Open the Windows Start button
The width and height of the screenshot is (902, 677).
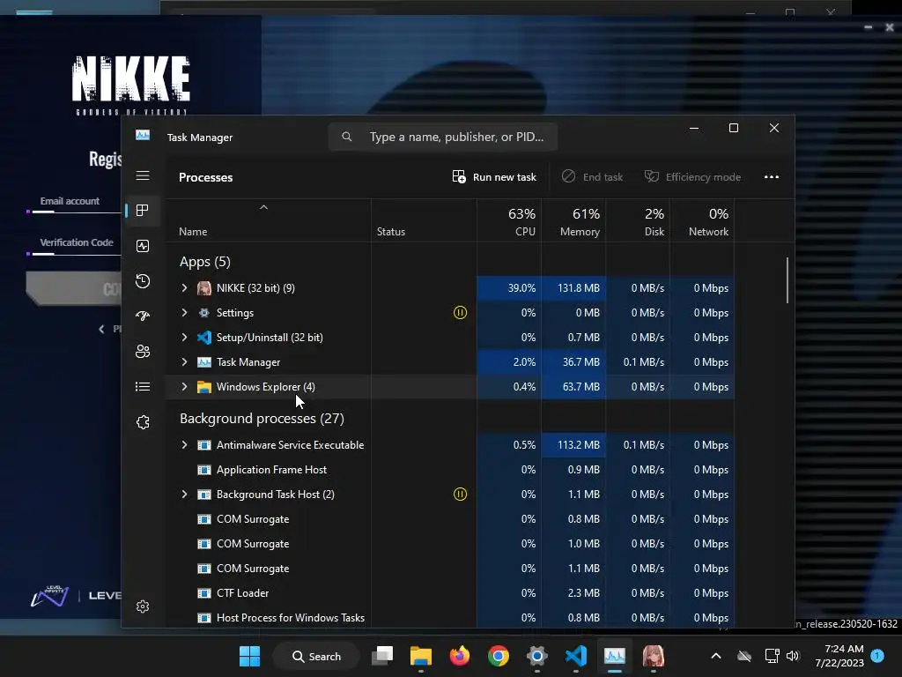[x=249, y=656]
